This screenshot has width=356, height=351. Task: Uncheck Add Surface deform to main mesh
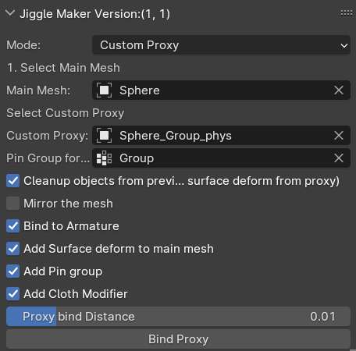pos(13,249)
